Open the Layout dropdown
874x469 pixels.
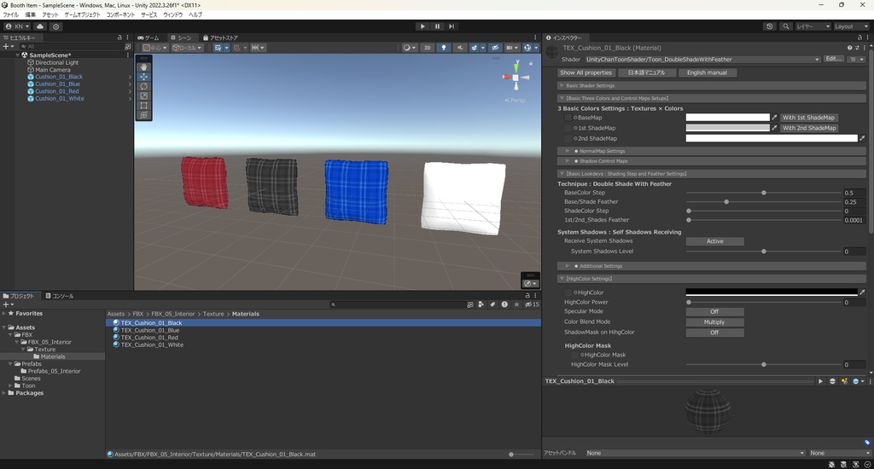coord(851,26)
